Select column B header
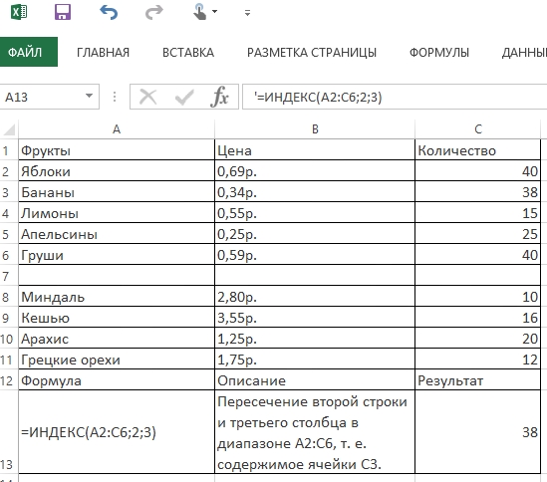The image size is (547, 482). click(x=315, y=129)
